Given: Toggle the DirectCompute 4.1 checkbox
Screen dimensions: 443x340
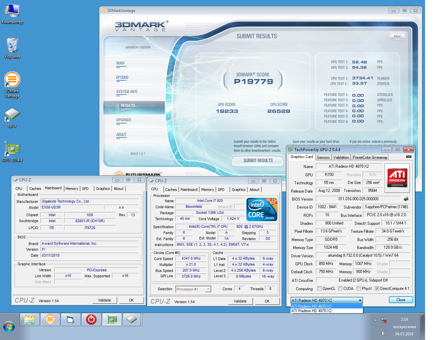Looking at the screenshot, I should (377, 289).
